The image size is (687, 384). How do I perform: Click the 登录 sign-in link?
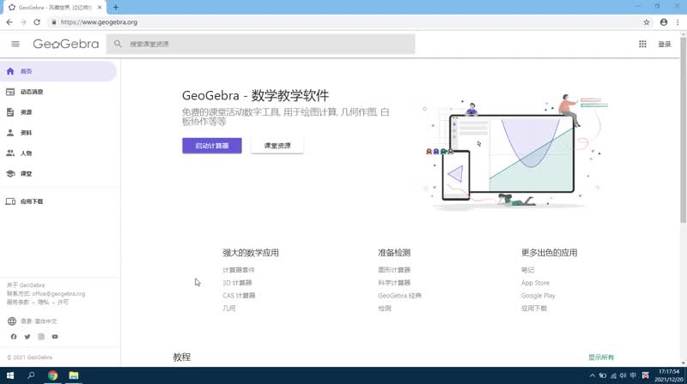[x=664, y=45]
